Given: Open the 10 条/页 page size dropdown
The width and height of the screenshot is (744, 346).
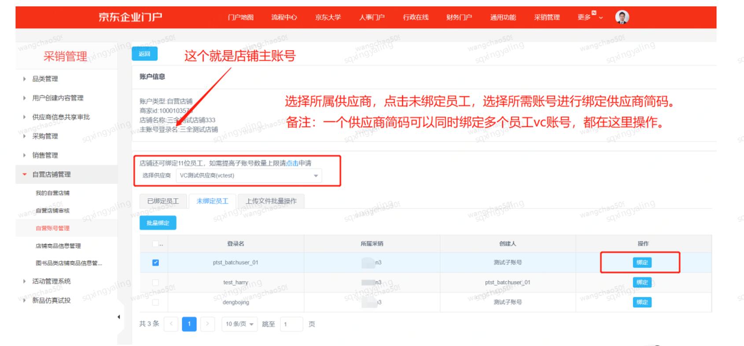Looking at the screenshot, I should pyautogui.click(x=239, y=324).
